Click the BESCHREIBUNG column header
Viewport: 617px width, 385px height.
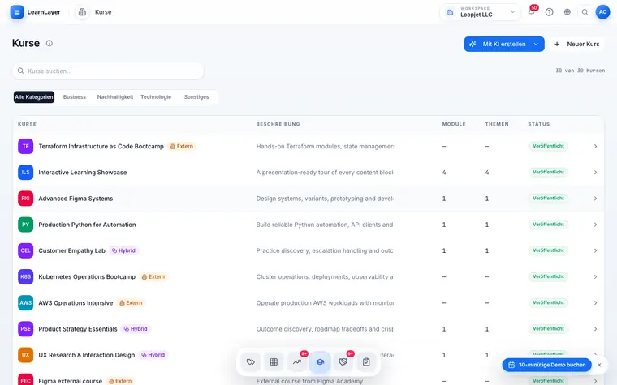tap(278, 124)
